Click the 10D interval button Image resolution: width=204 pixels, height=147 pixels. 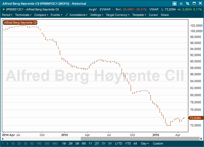click(39, 143)
